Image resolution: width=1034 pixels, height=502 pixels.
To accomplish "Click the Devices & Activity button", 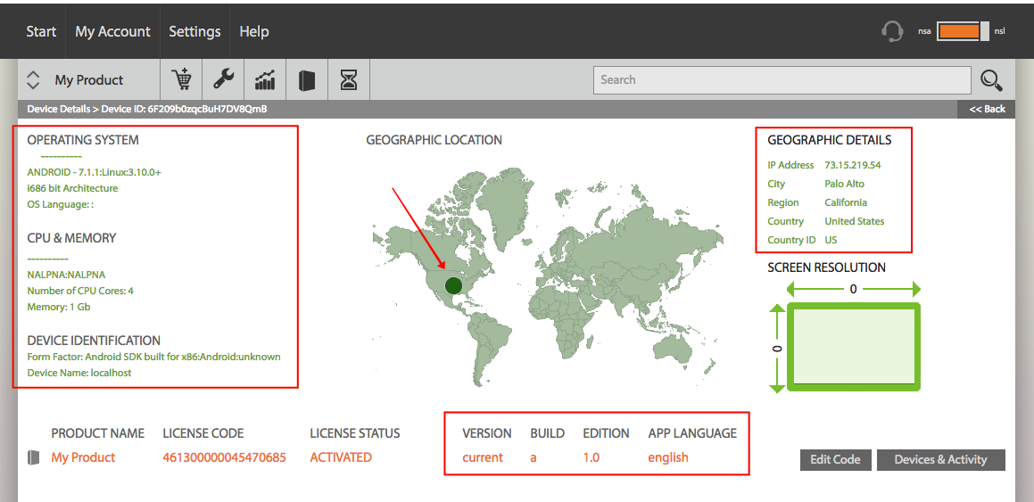I will pyautogui.click(x=941, y=460).
